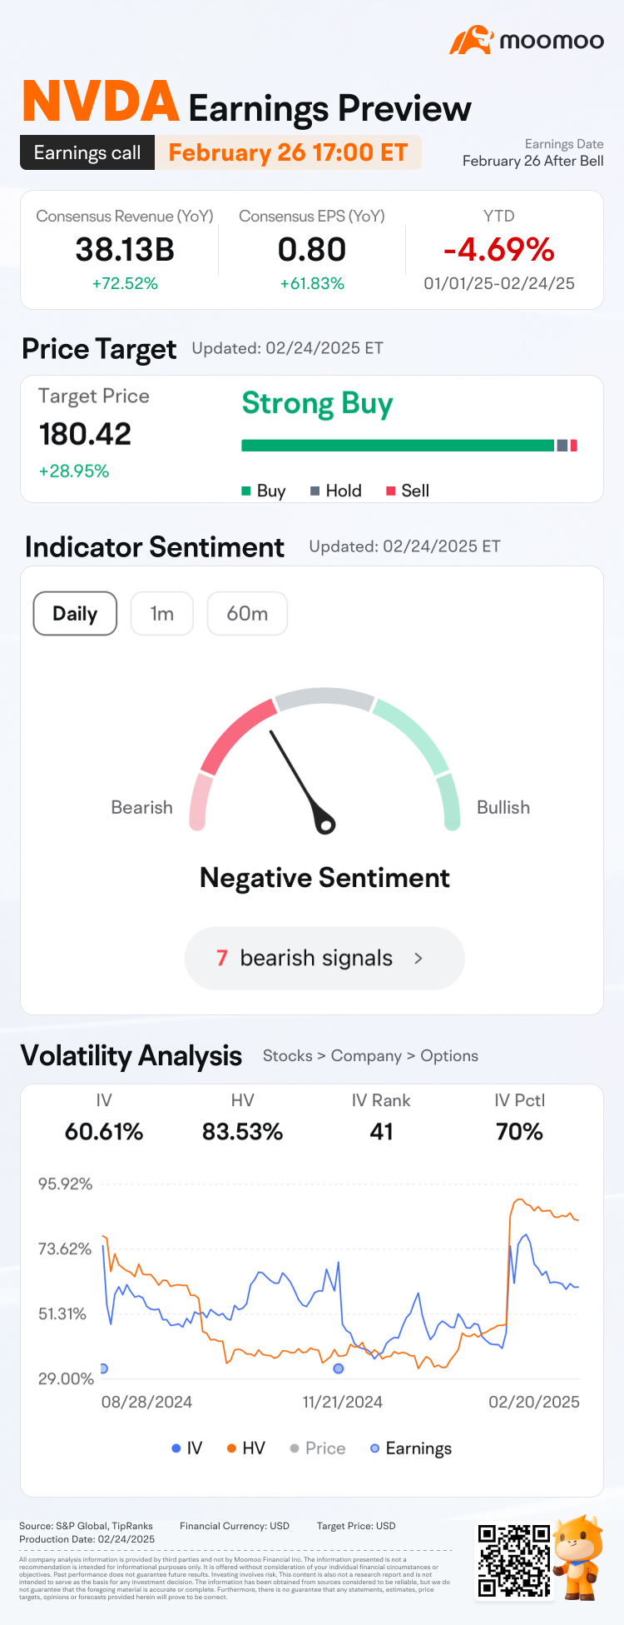
Task: Click the moomoo bull mascot
Action: coord(578,1556)
